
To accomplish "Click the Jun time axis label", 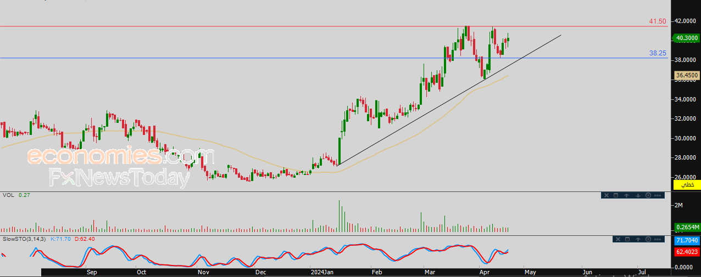I will tap(587, 272).
